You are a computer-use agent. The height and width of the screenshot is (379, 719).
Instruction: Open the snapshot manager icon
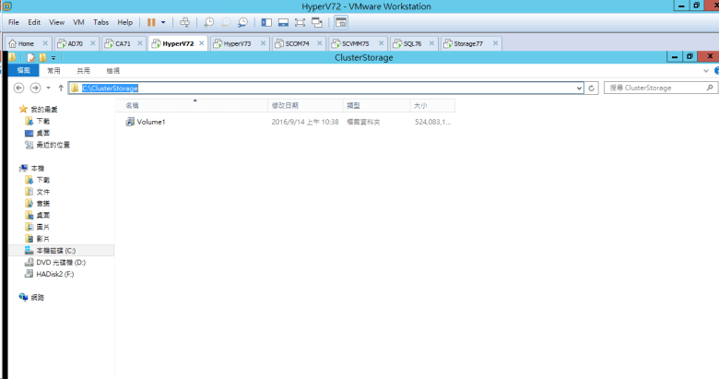[242, 21]
